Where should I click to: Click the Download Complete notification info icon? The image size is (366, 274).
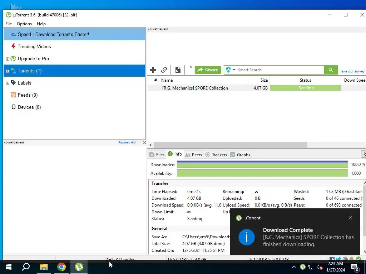coord(247,237)
